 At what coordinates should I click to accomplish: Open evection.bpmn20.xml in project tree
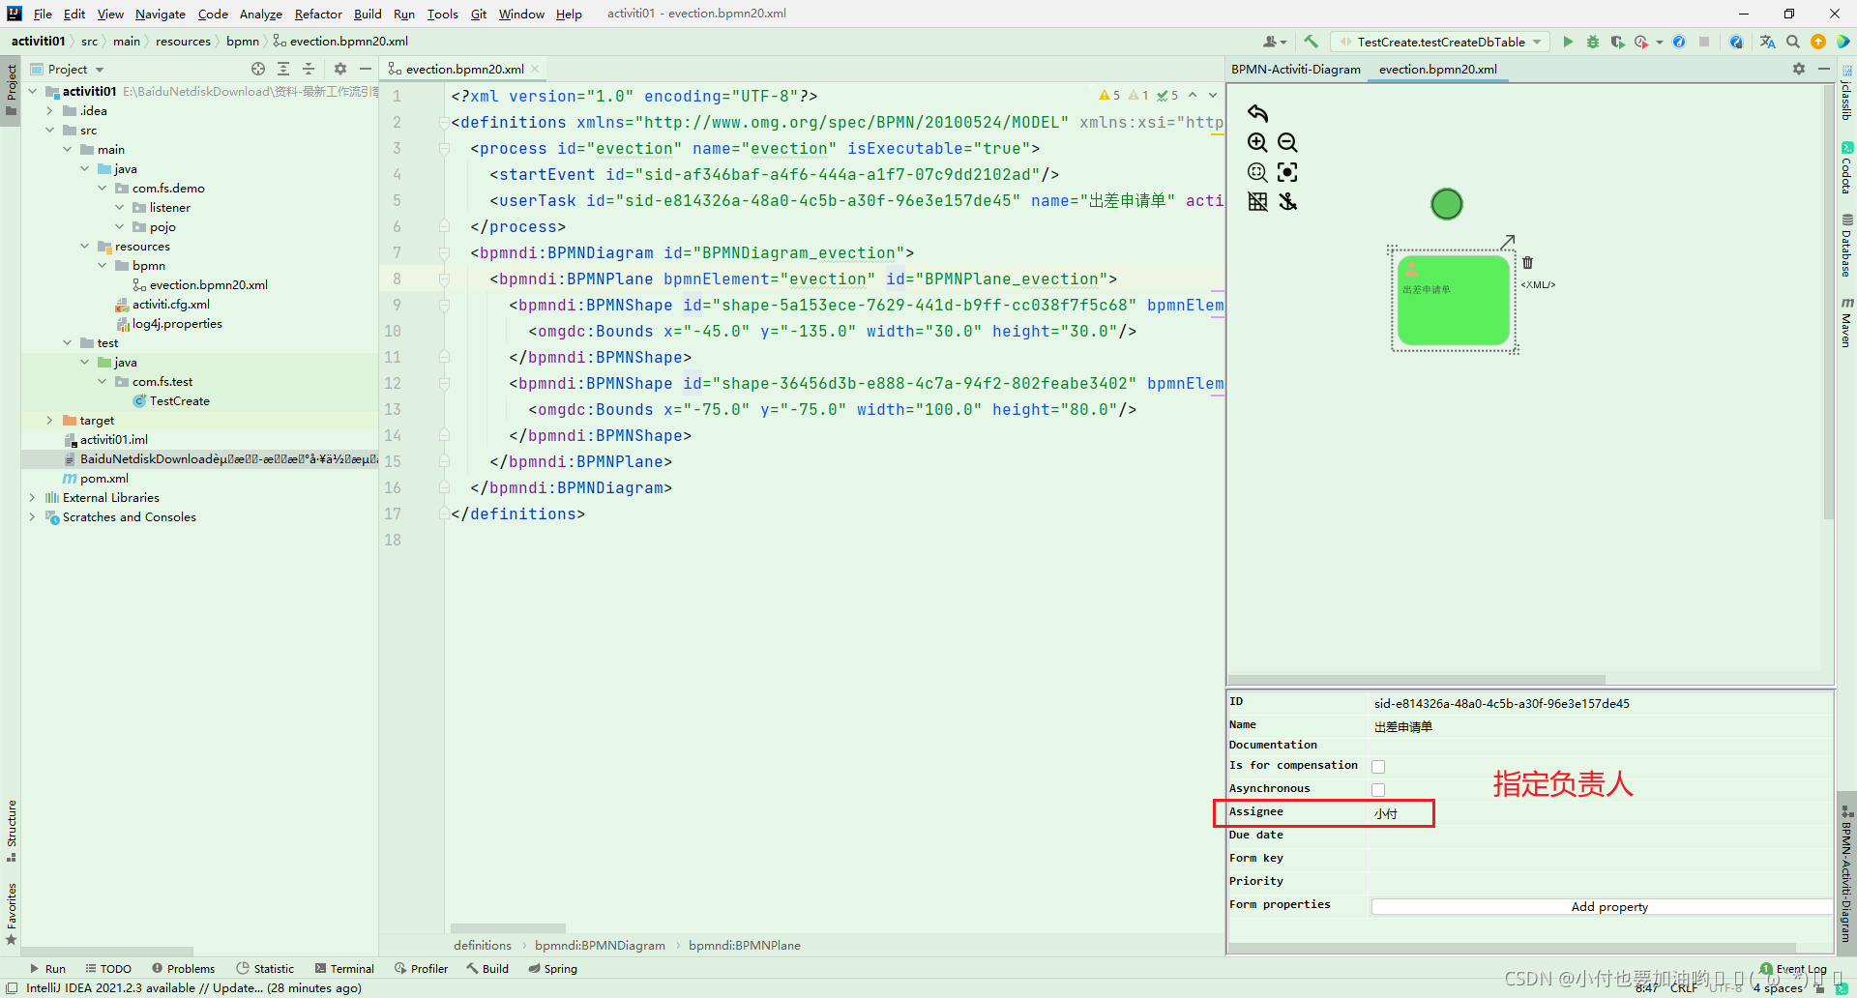click(x=200, y=285)
